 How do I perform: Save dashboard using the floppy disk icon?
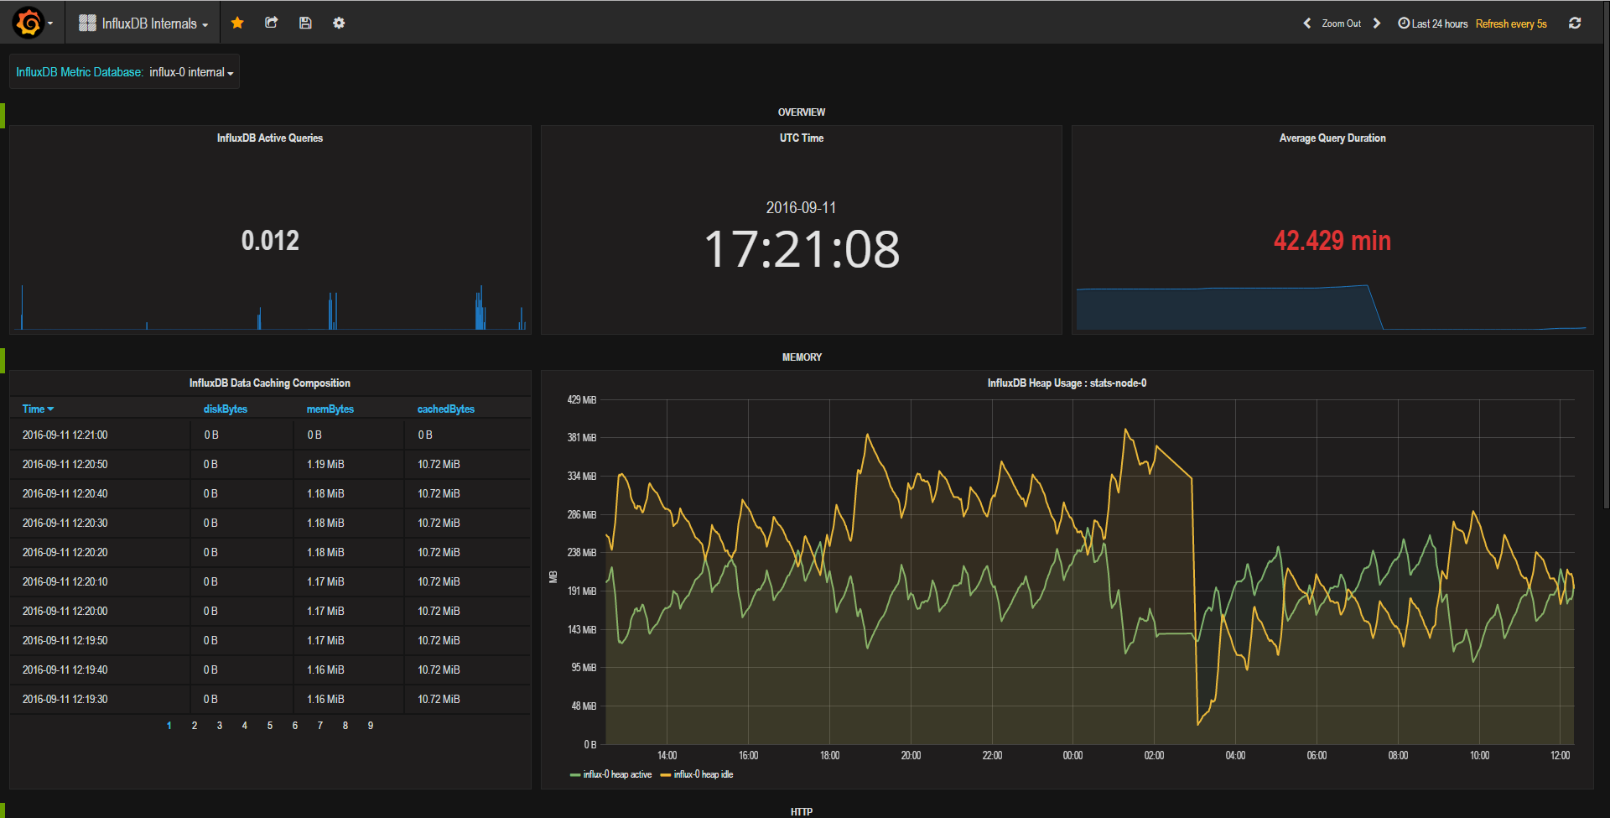(305, 23)
